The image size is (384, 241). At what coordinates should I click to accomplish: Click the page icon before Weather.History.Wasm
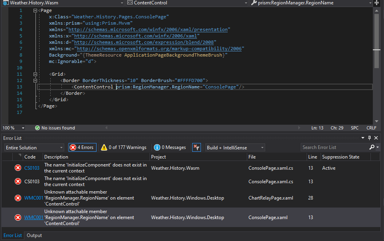coord(5,3)
